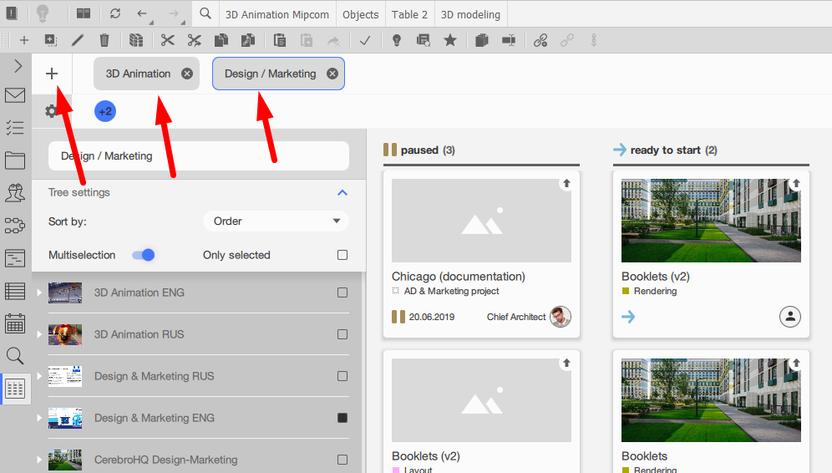
Task: Open the mail envelope sidebar icon
Action: 15,95
